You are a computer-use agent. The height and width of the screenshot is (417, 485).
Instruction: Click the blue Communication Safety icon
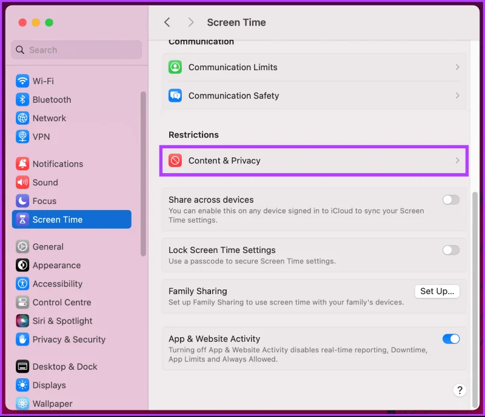pyautogui.click(x=175, y=96)
